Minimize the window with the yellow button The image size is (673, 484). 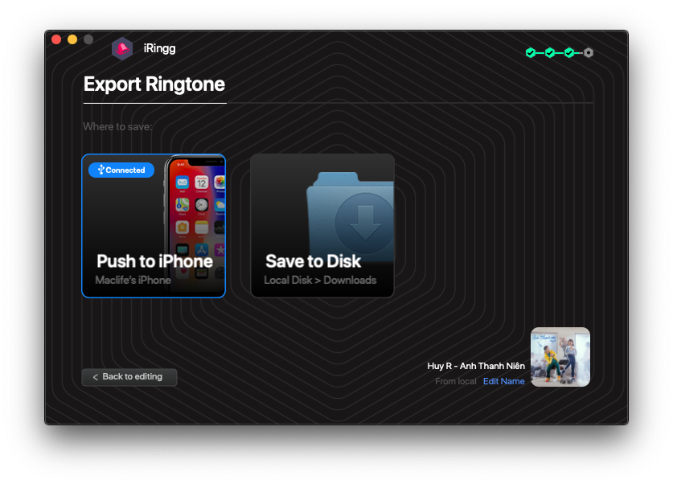point(72,39)
